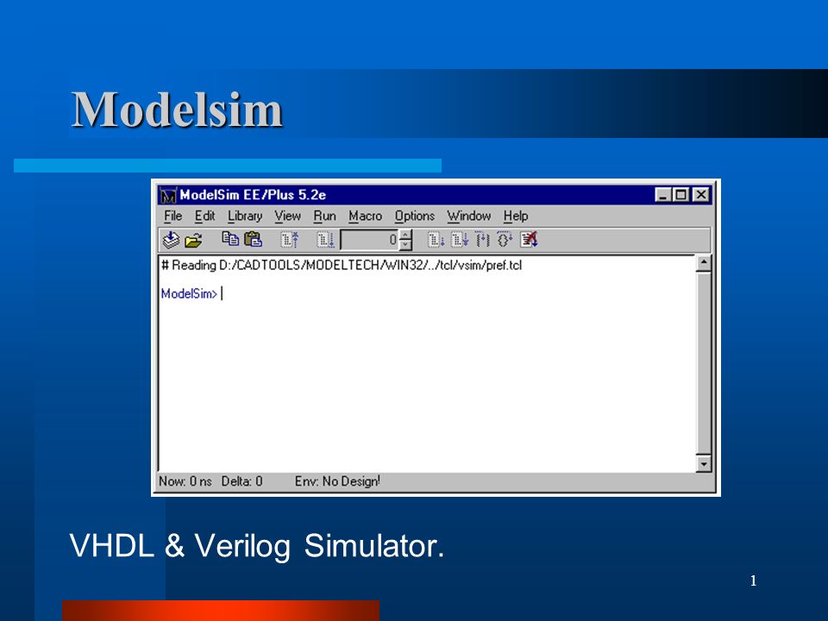
Task: Open the Window menu
Action: coord(468,216)
